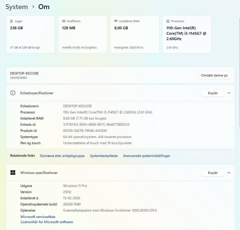Image resolution: width=240 pixels, height=230 pixels.
Task: Click the Windows logo icon beside Windows-specifikationer
Action: point(13,173)
